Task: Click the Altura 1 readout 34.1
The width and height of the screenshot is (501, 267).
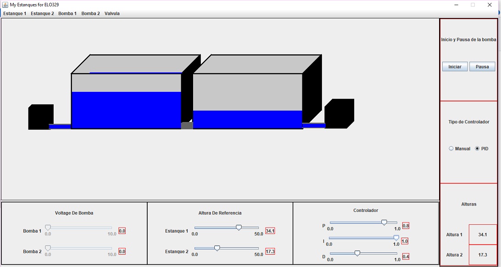Action: tap(483, 234)
